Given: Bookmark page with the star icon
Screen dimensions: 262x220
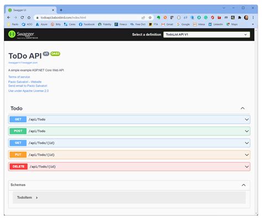Looking at the screenshot, I should pos(150,18).
